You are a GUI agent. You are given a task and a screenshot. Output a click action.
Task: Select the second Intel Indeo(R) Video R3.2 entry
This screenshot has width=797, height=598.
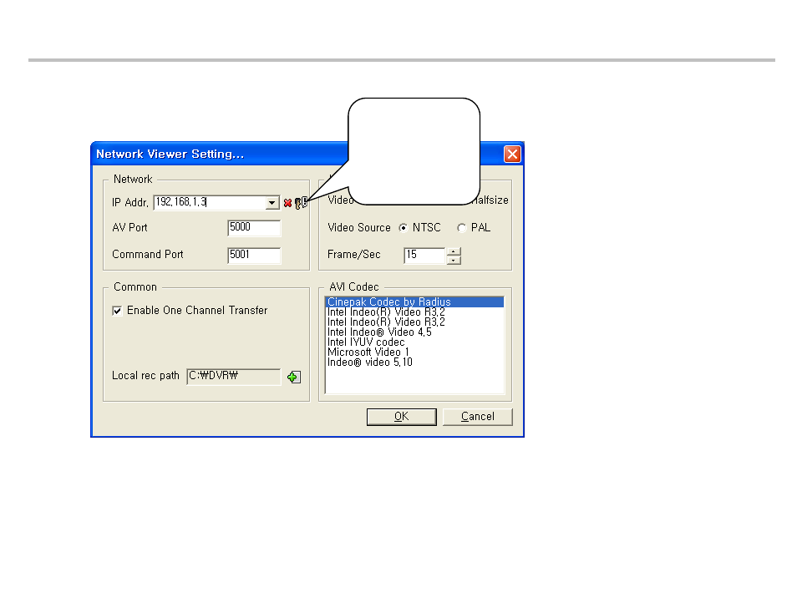click(x=414, y=322)
